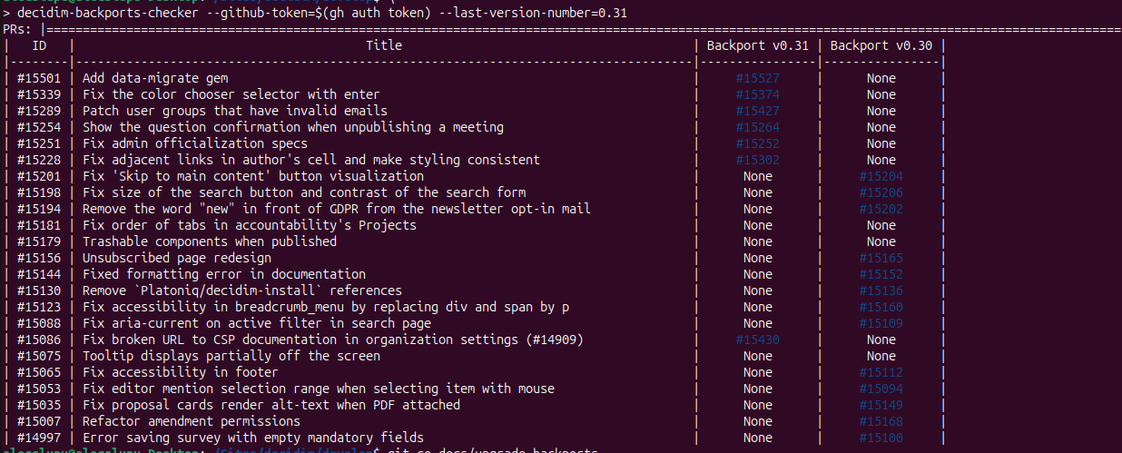Click the "Backport v0.31" column header
The image size is (1122, 453).
[757, 45]
